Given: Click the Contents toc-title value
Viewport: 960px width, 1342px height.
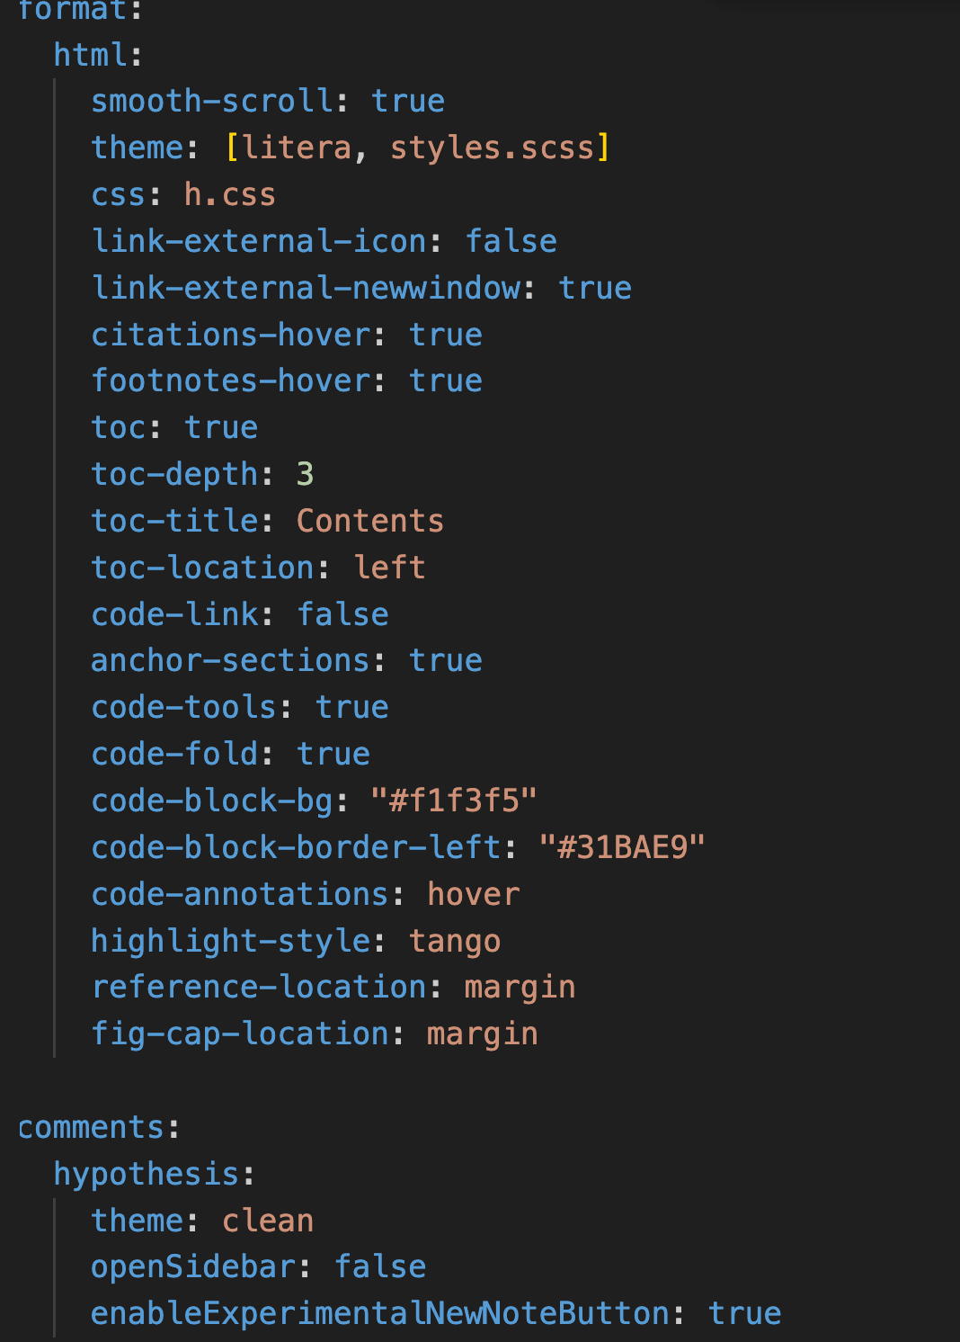Looking at the screenshot, I should 369,521.
